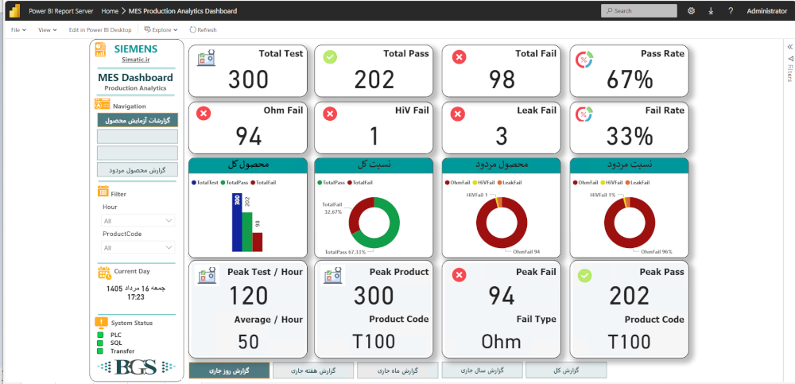The image size is (795, 384).
Task: Expand the Filters pane chevron
Action: tap(789, 47)
